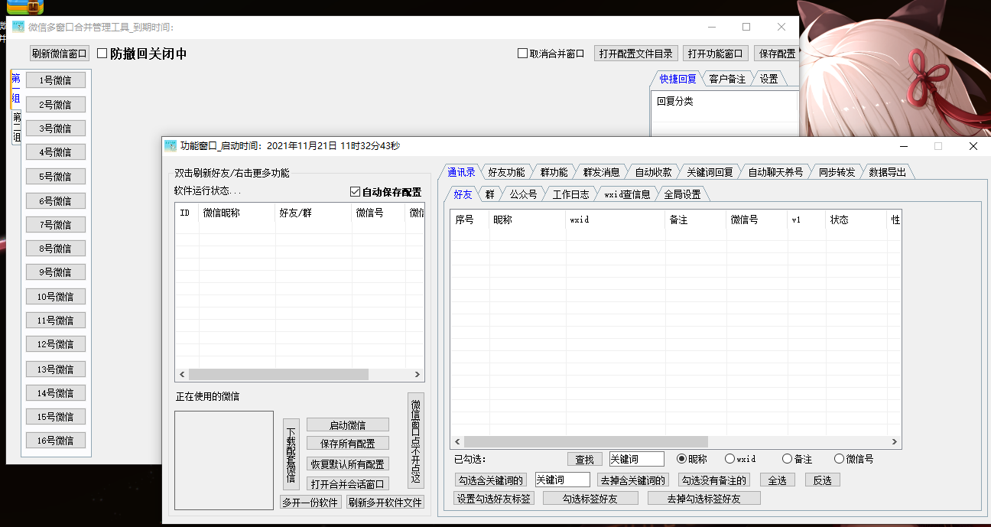Open the 客户备注 tab
Image resolution: width=991 pixels, height=527 pixels.
coord(726,79)
